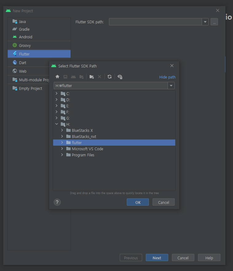Select Flutter project type

pos(39,54)
